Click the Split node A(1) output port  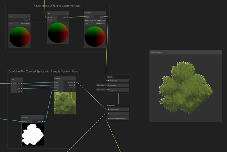22,92
